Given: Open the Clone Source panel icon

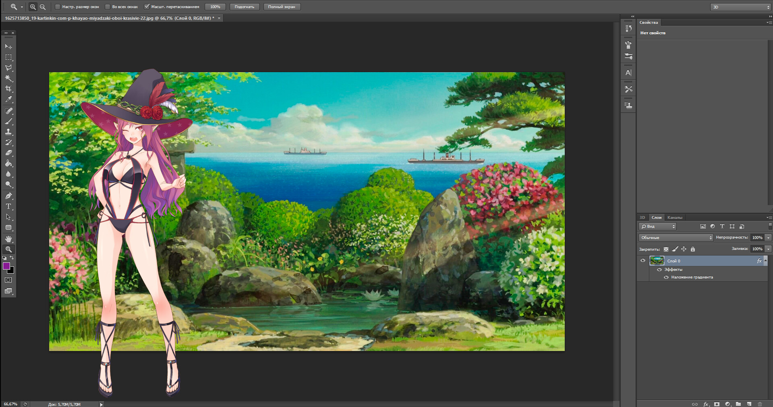Looking at the screenshot, I should (628, 105).
